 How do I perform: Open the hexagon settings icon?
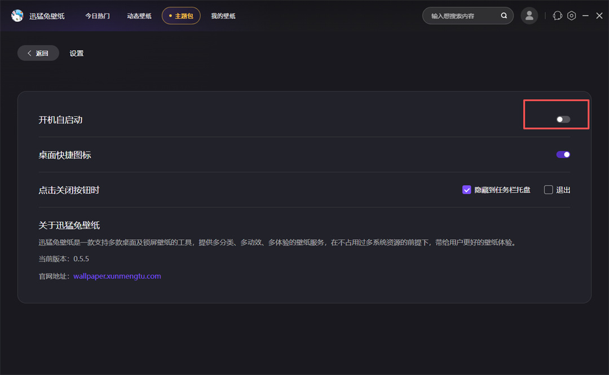[x=571, y=16]
